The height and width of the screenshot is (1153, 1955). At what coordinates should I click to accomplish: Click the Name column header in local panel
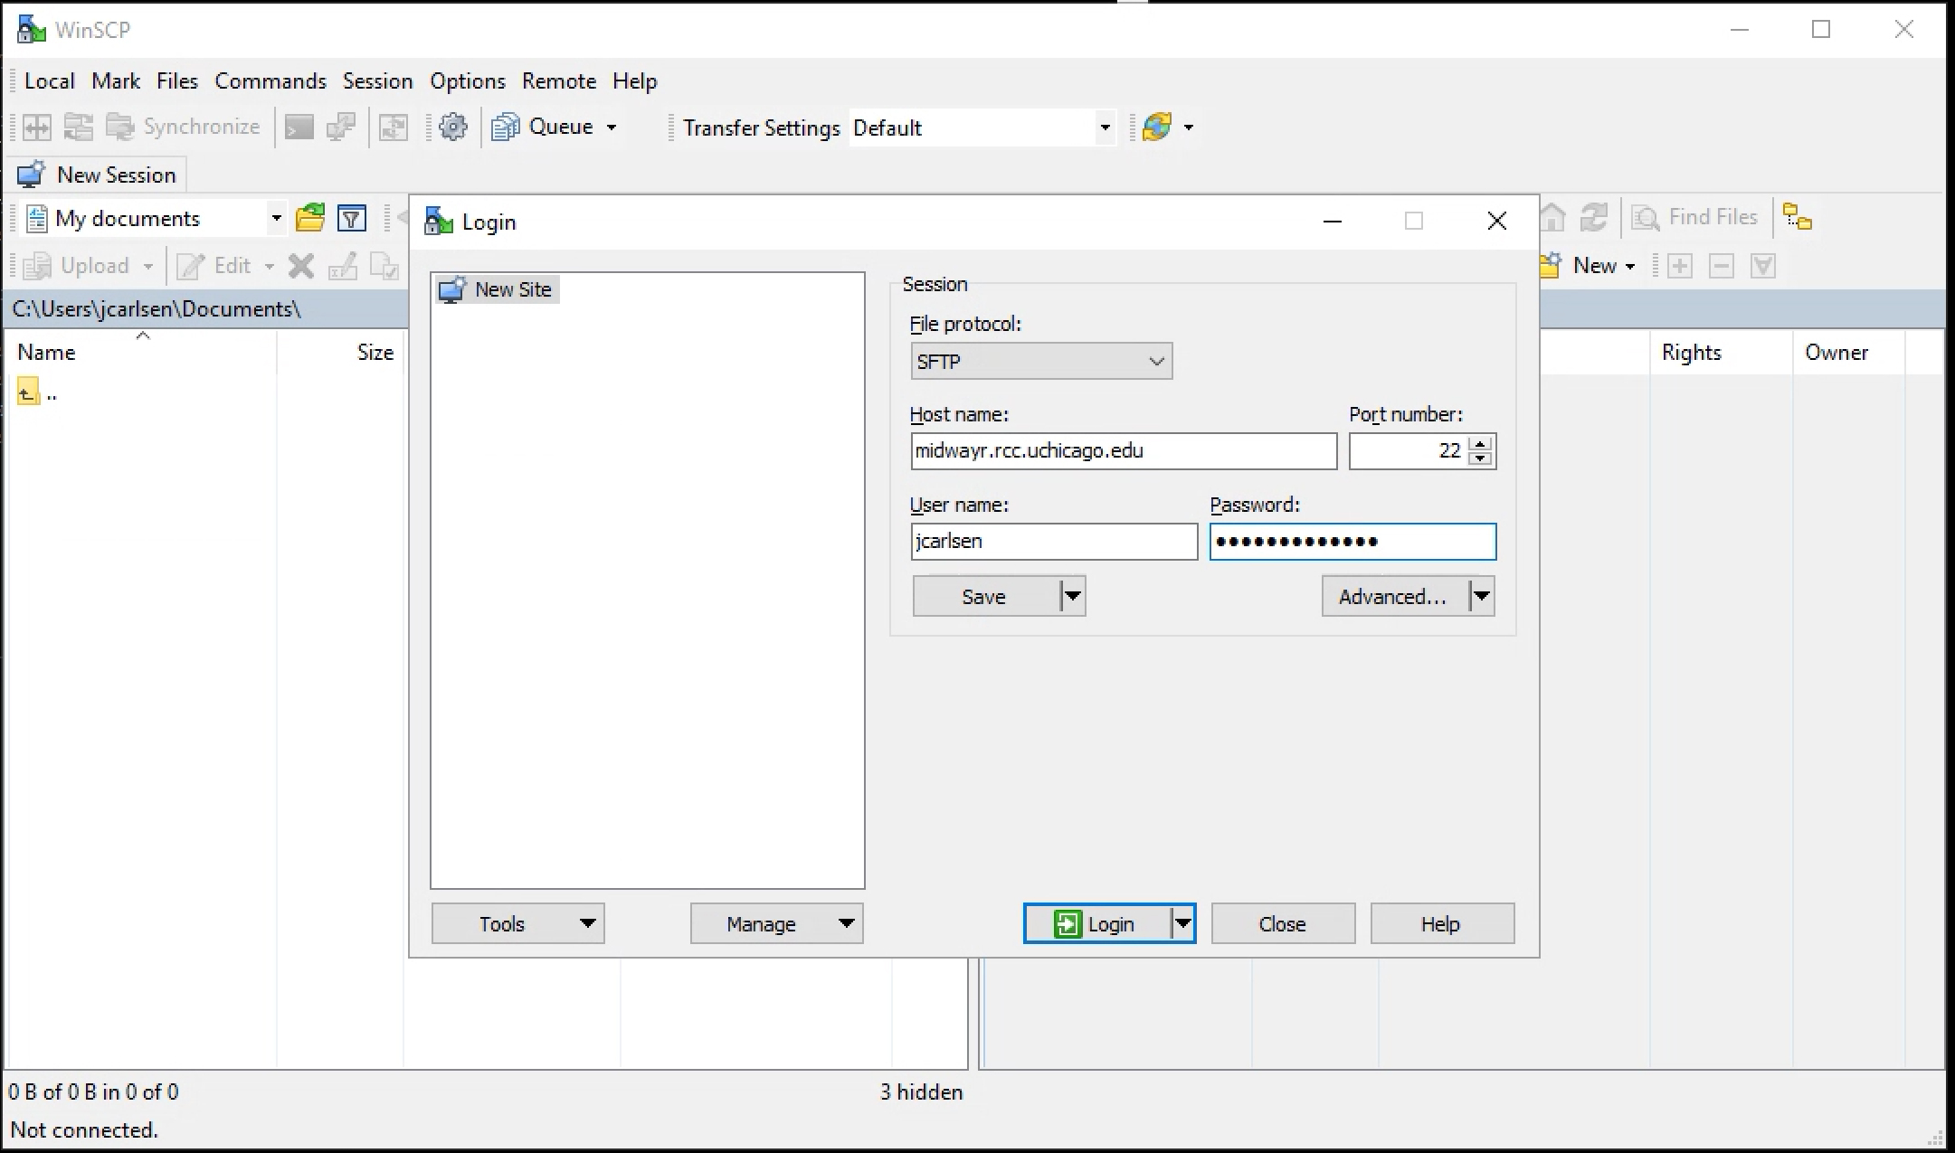point(141,352)
